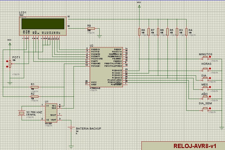Select ground symbol below the push-button column
This screenshot has height=150, width=225.
(x=222, y=128)
